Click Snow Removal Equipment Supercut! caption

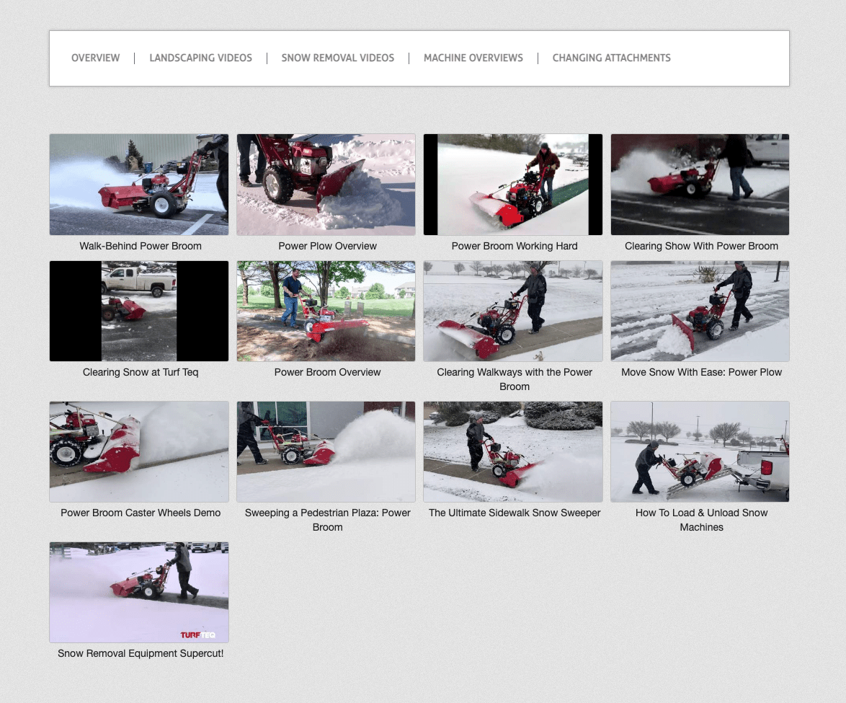(141, 654)
